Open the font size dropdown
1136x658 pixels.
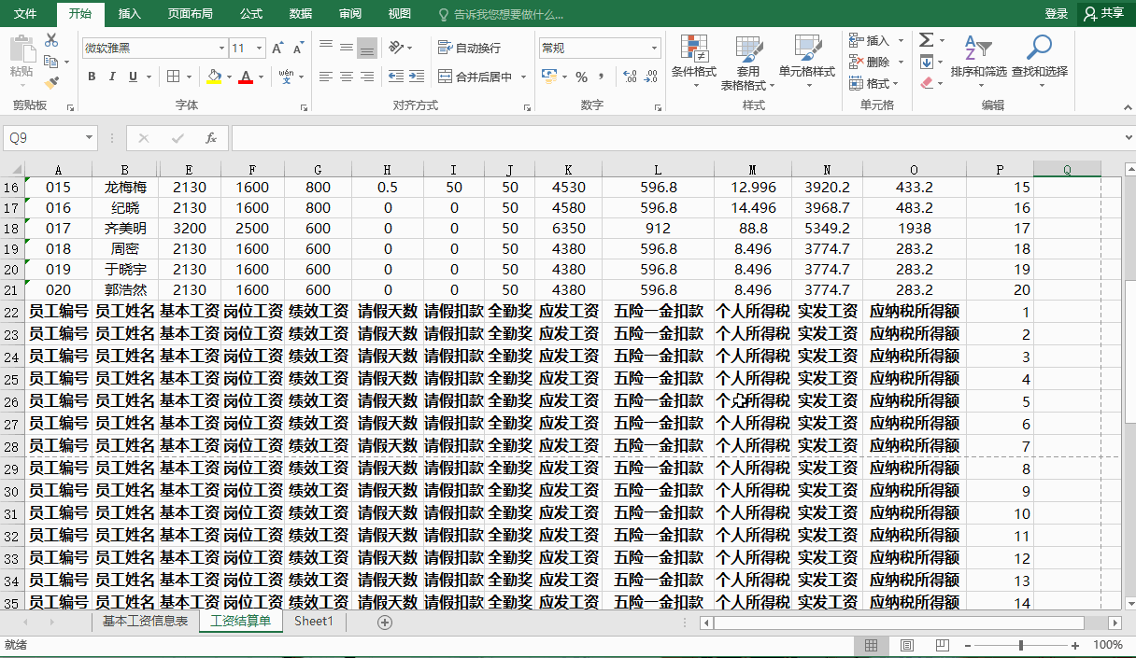coord(259,48)
